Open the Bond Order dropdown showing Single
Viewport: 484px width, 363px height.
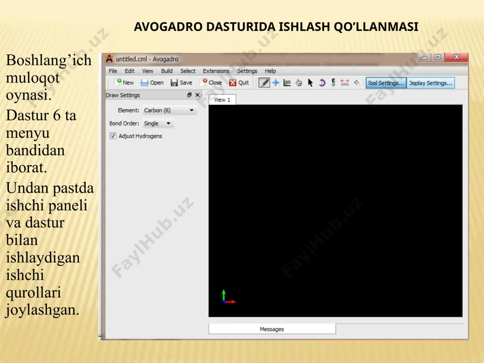click(157, 123)
